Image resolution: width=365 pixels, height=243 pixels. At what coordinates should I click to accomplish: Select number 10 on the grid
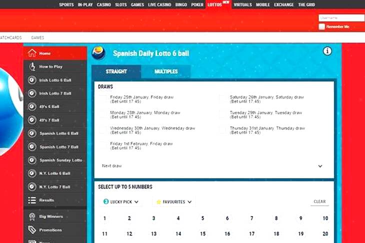tap(325, 218)
